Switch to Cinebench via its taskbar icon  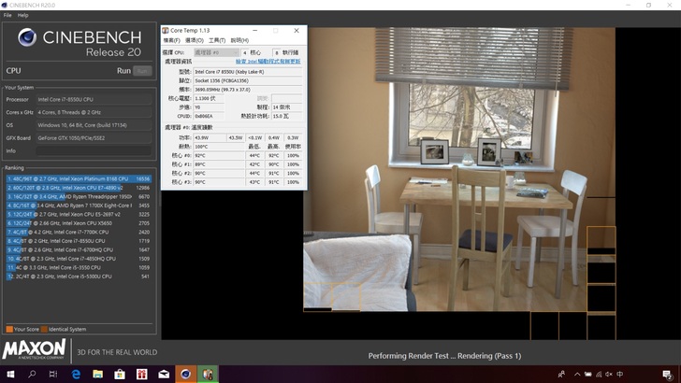click(x=187, y=374)
